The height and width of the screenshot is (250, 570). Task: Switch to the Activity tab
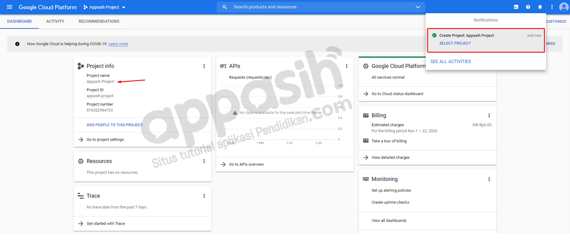click(55, 21)
